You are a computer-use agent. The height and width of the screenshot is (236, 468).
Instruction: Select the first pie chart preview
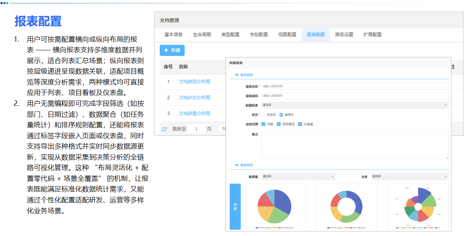click(275, 207)
